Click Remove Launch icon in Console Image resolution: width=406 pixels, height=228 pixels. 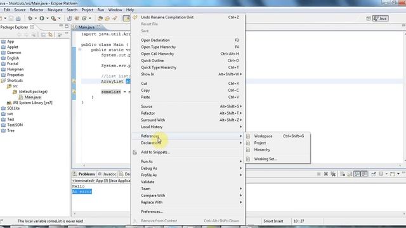pyautogui.click(x=325, y=174)
